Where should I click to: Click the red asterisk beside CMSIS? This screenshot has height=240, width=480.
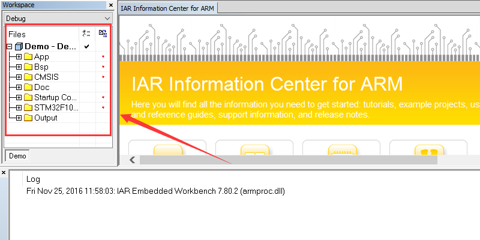pos(103,77)
